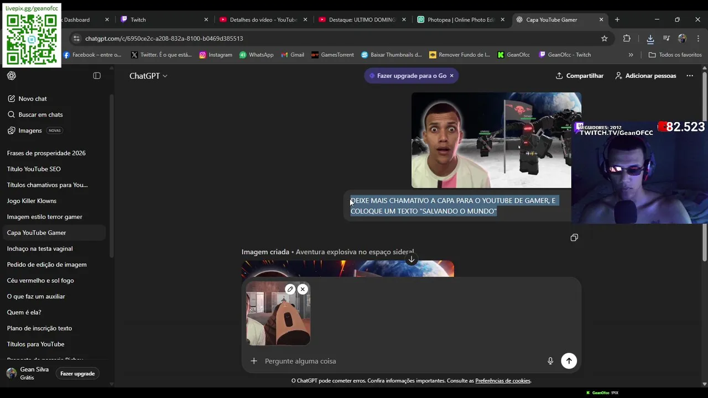Viewport: 708px width, 398px height.
Task: Collapse the sidebar with the panel icon
Action: click(97, 76)
